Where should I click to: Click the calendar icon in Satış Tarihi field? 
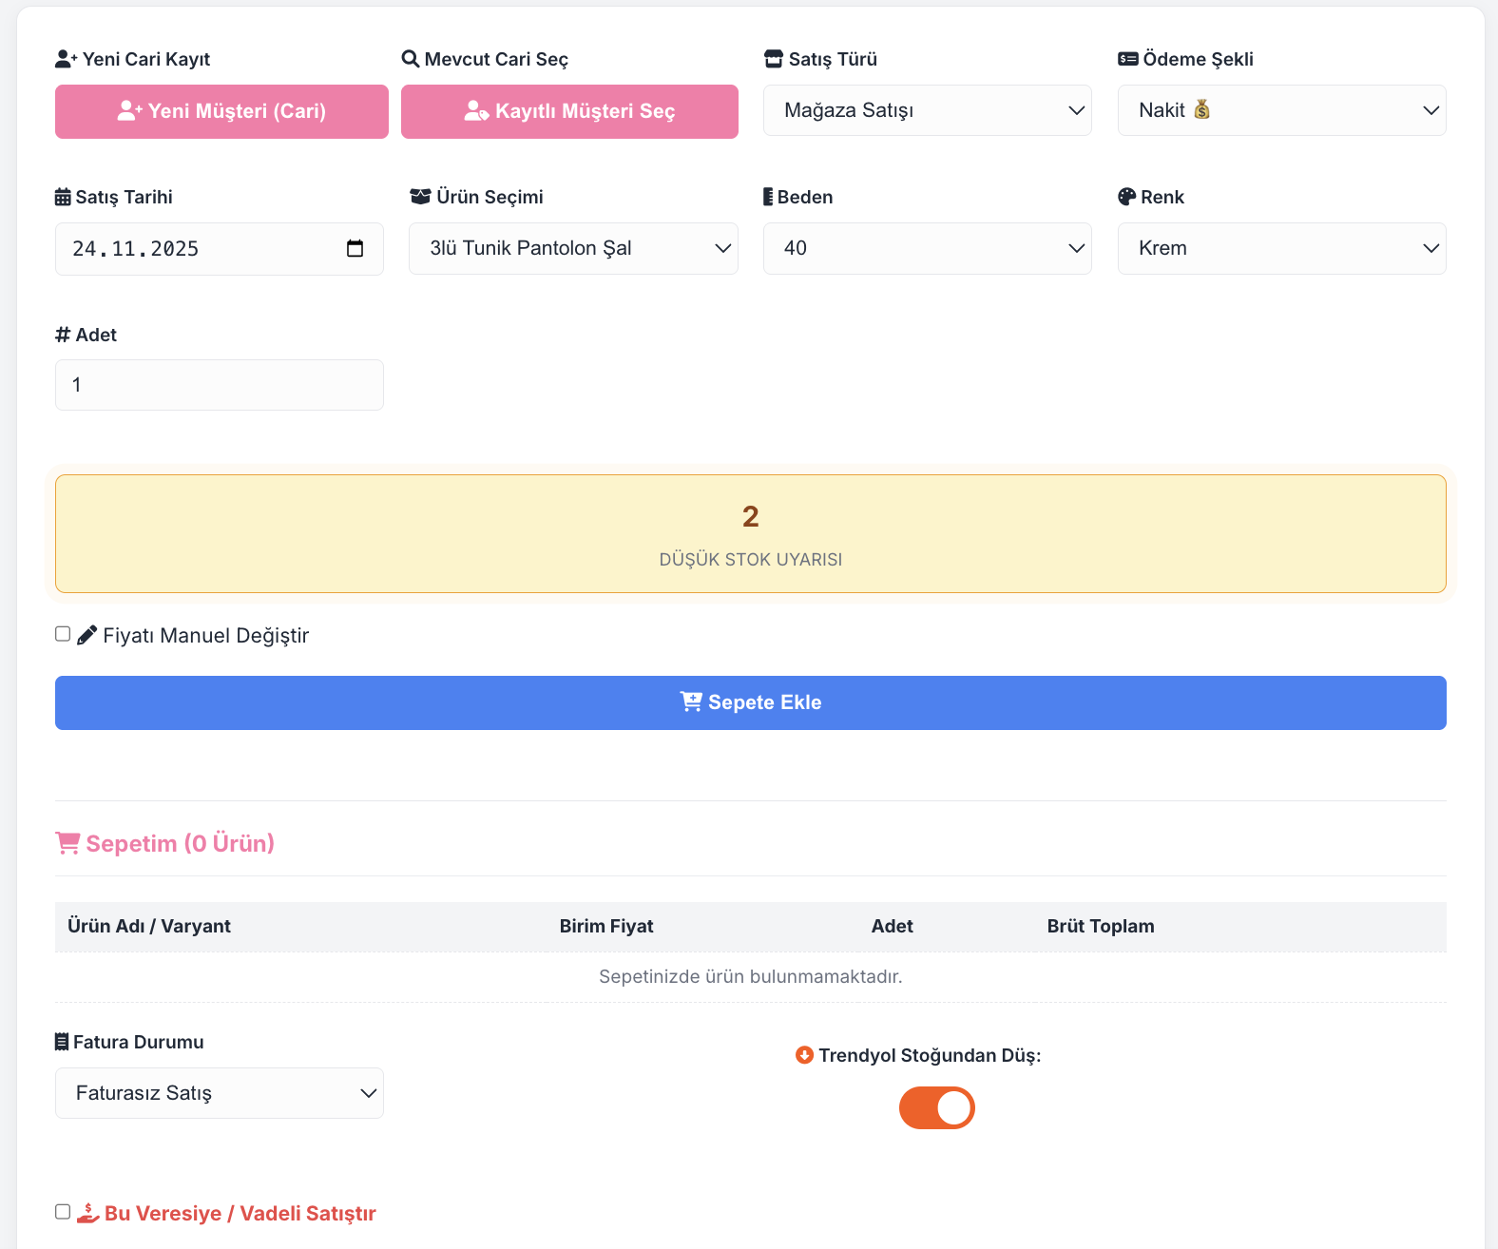[355, 249]
